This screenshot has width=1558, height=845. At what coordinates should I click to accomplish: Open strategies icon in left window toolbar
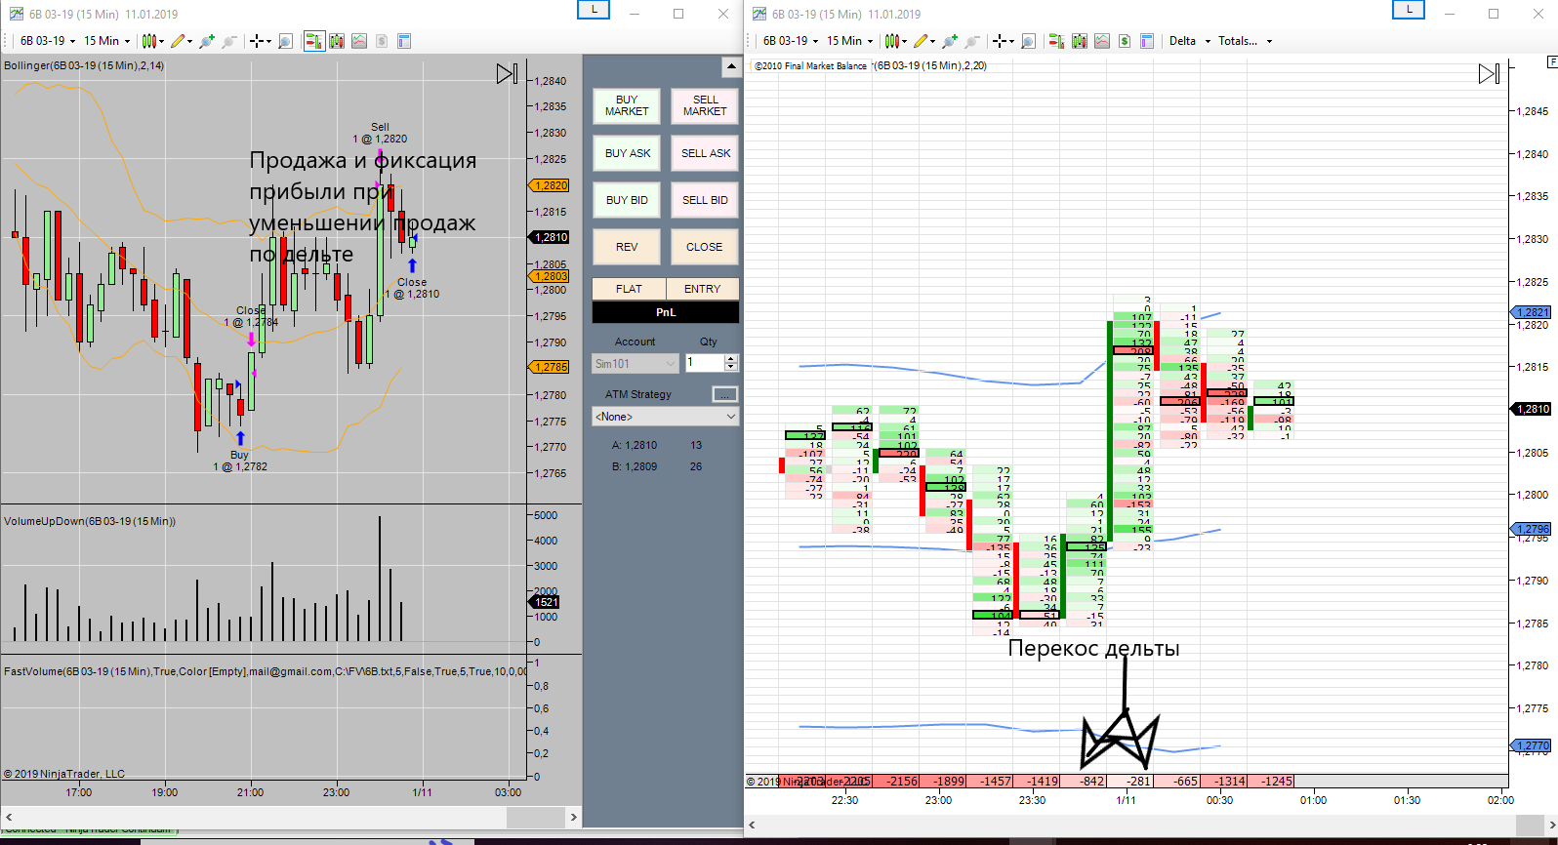point(359,41)
